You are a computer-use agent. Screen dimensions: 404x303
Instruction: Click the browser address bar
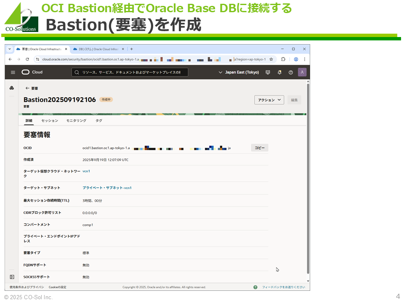(x=155, y=59)
